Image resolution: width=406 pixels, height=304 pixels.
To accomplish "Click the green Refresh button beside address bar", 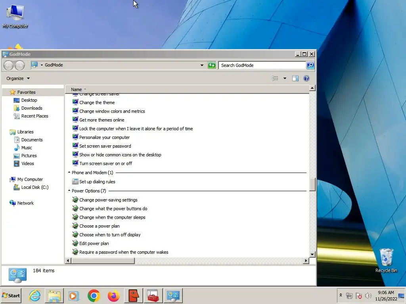I will point(212,65).
